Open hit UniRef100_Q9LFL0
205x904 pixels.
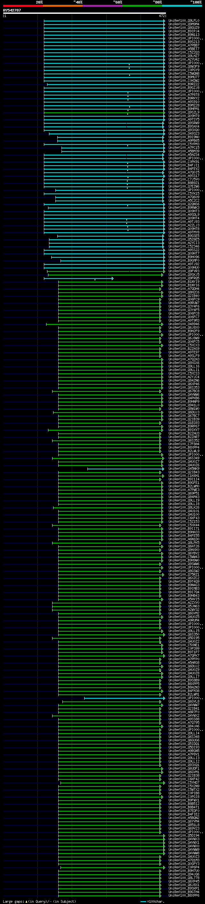[184, 21]
